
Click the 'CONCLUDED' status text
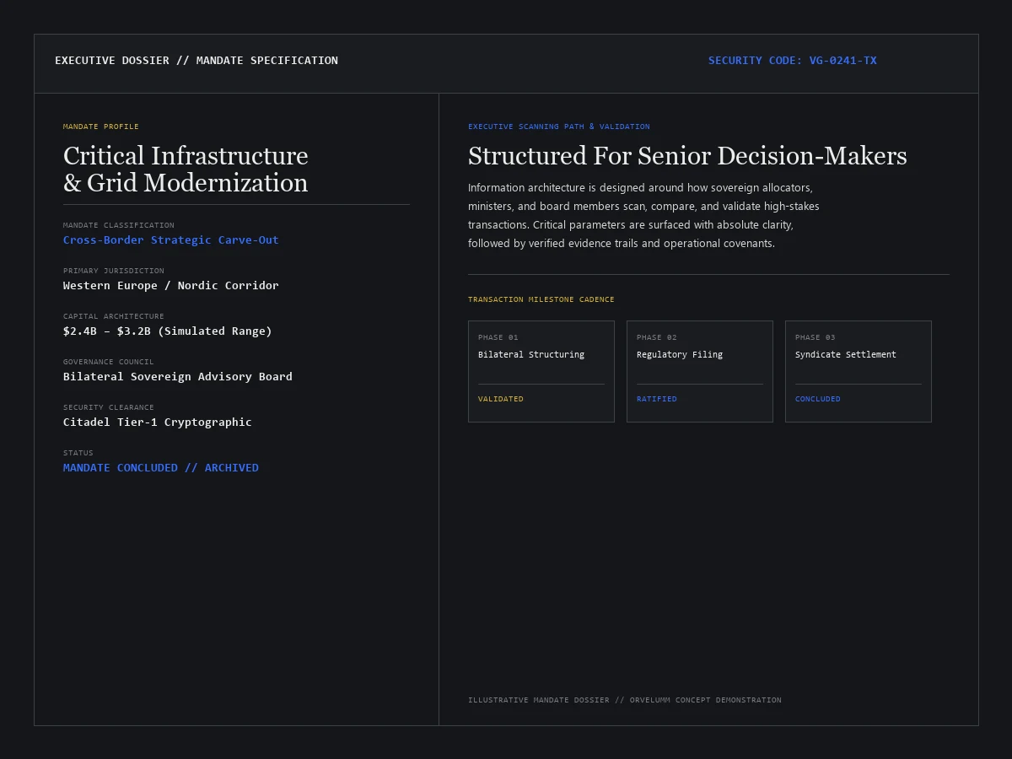[x=818, y=399]
